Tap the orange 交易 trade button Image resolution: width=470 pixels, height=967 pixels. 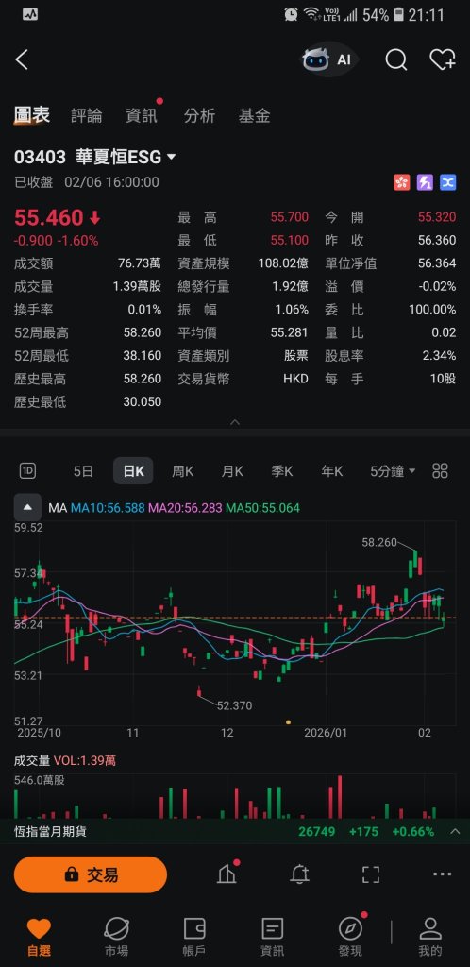coord(91,874)
